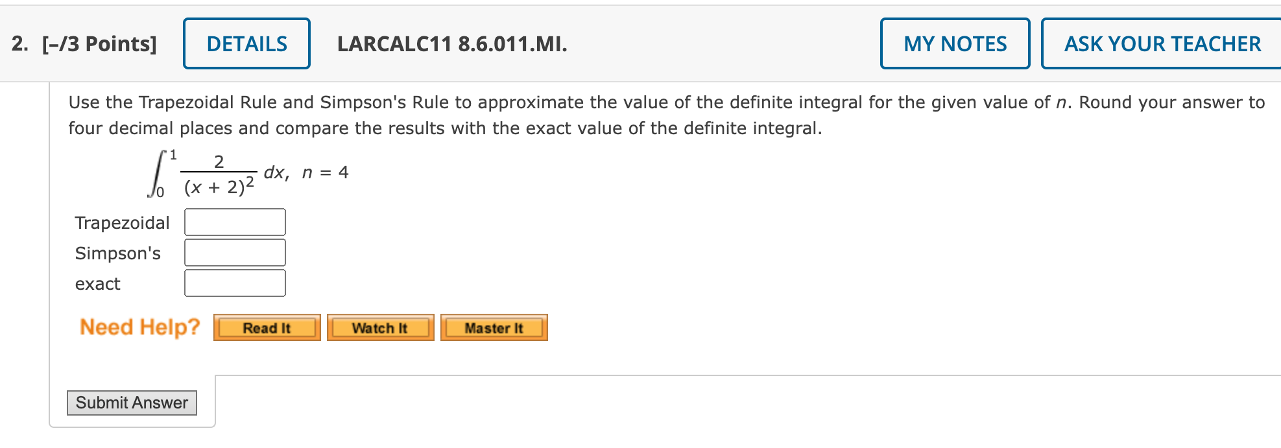Image resolution: width=1281 pixels, height=448 pixels.
Task: Click the Read It help button
Action: [267, 328]
